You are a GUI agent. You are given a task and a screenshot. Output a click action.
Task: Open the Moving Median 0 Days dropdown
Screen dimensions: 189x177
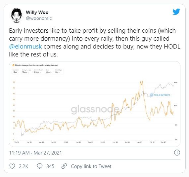(x=38, y=71)
